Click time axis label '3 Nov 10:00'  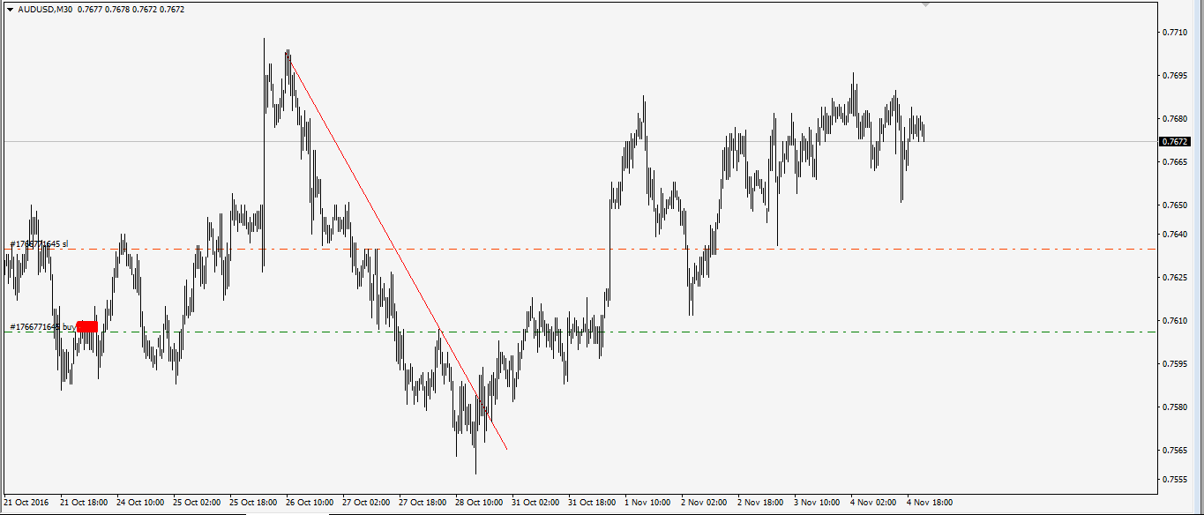coord(817,502)
